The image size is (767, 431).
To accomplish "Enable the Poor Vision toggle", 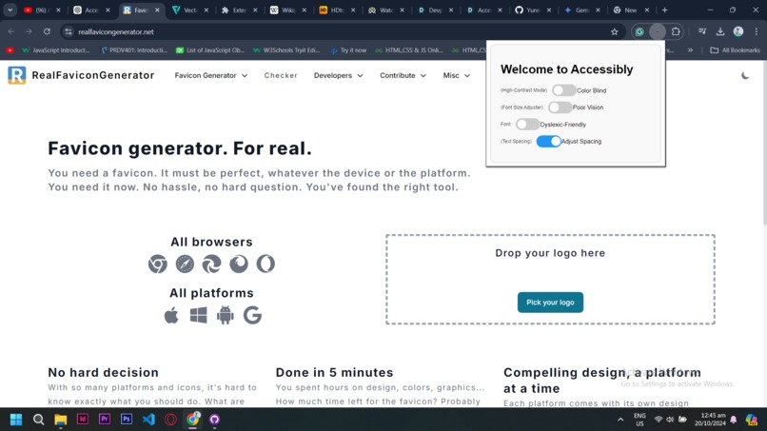I will click(x=560, y=108).
